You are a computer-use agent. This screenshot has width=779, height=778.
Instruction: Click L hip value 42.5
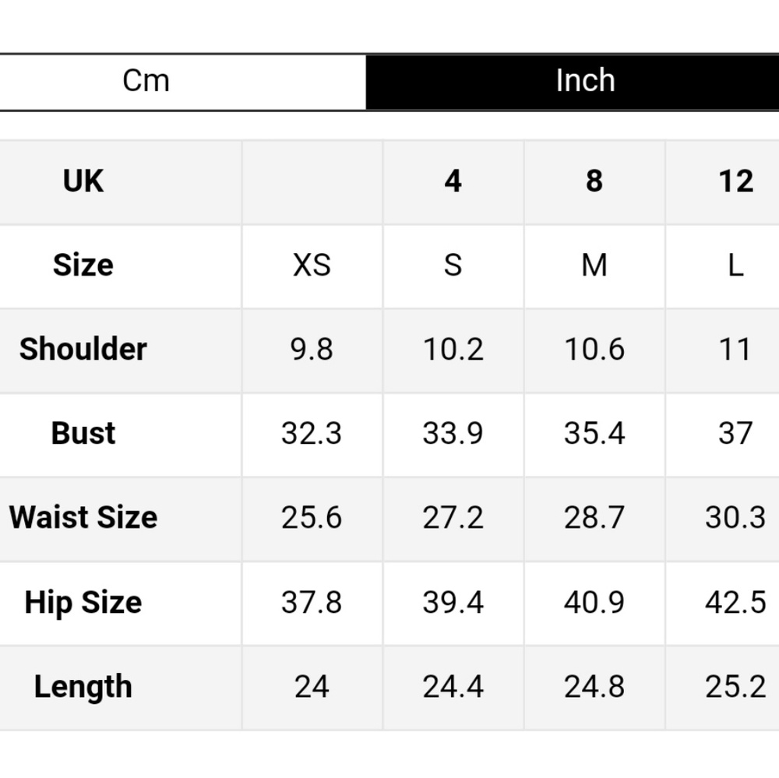click(x=735, y=603)
